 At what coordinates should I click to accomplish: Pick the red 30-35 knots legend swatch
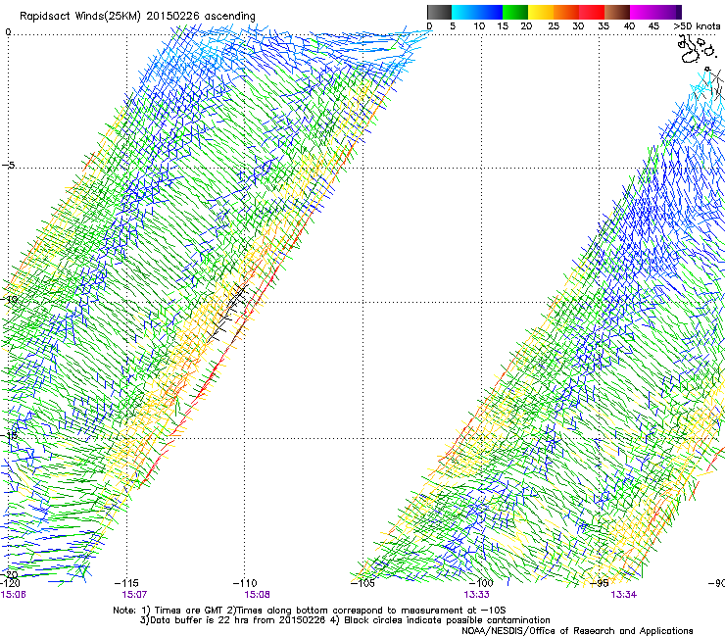[x=592, y=12]
